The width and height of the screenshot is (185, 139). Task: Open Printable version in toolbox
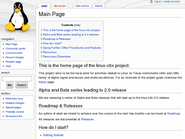tap(15, 112)
